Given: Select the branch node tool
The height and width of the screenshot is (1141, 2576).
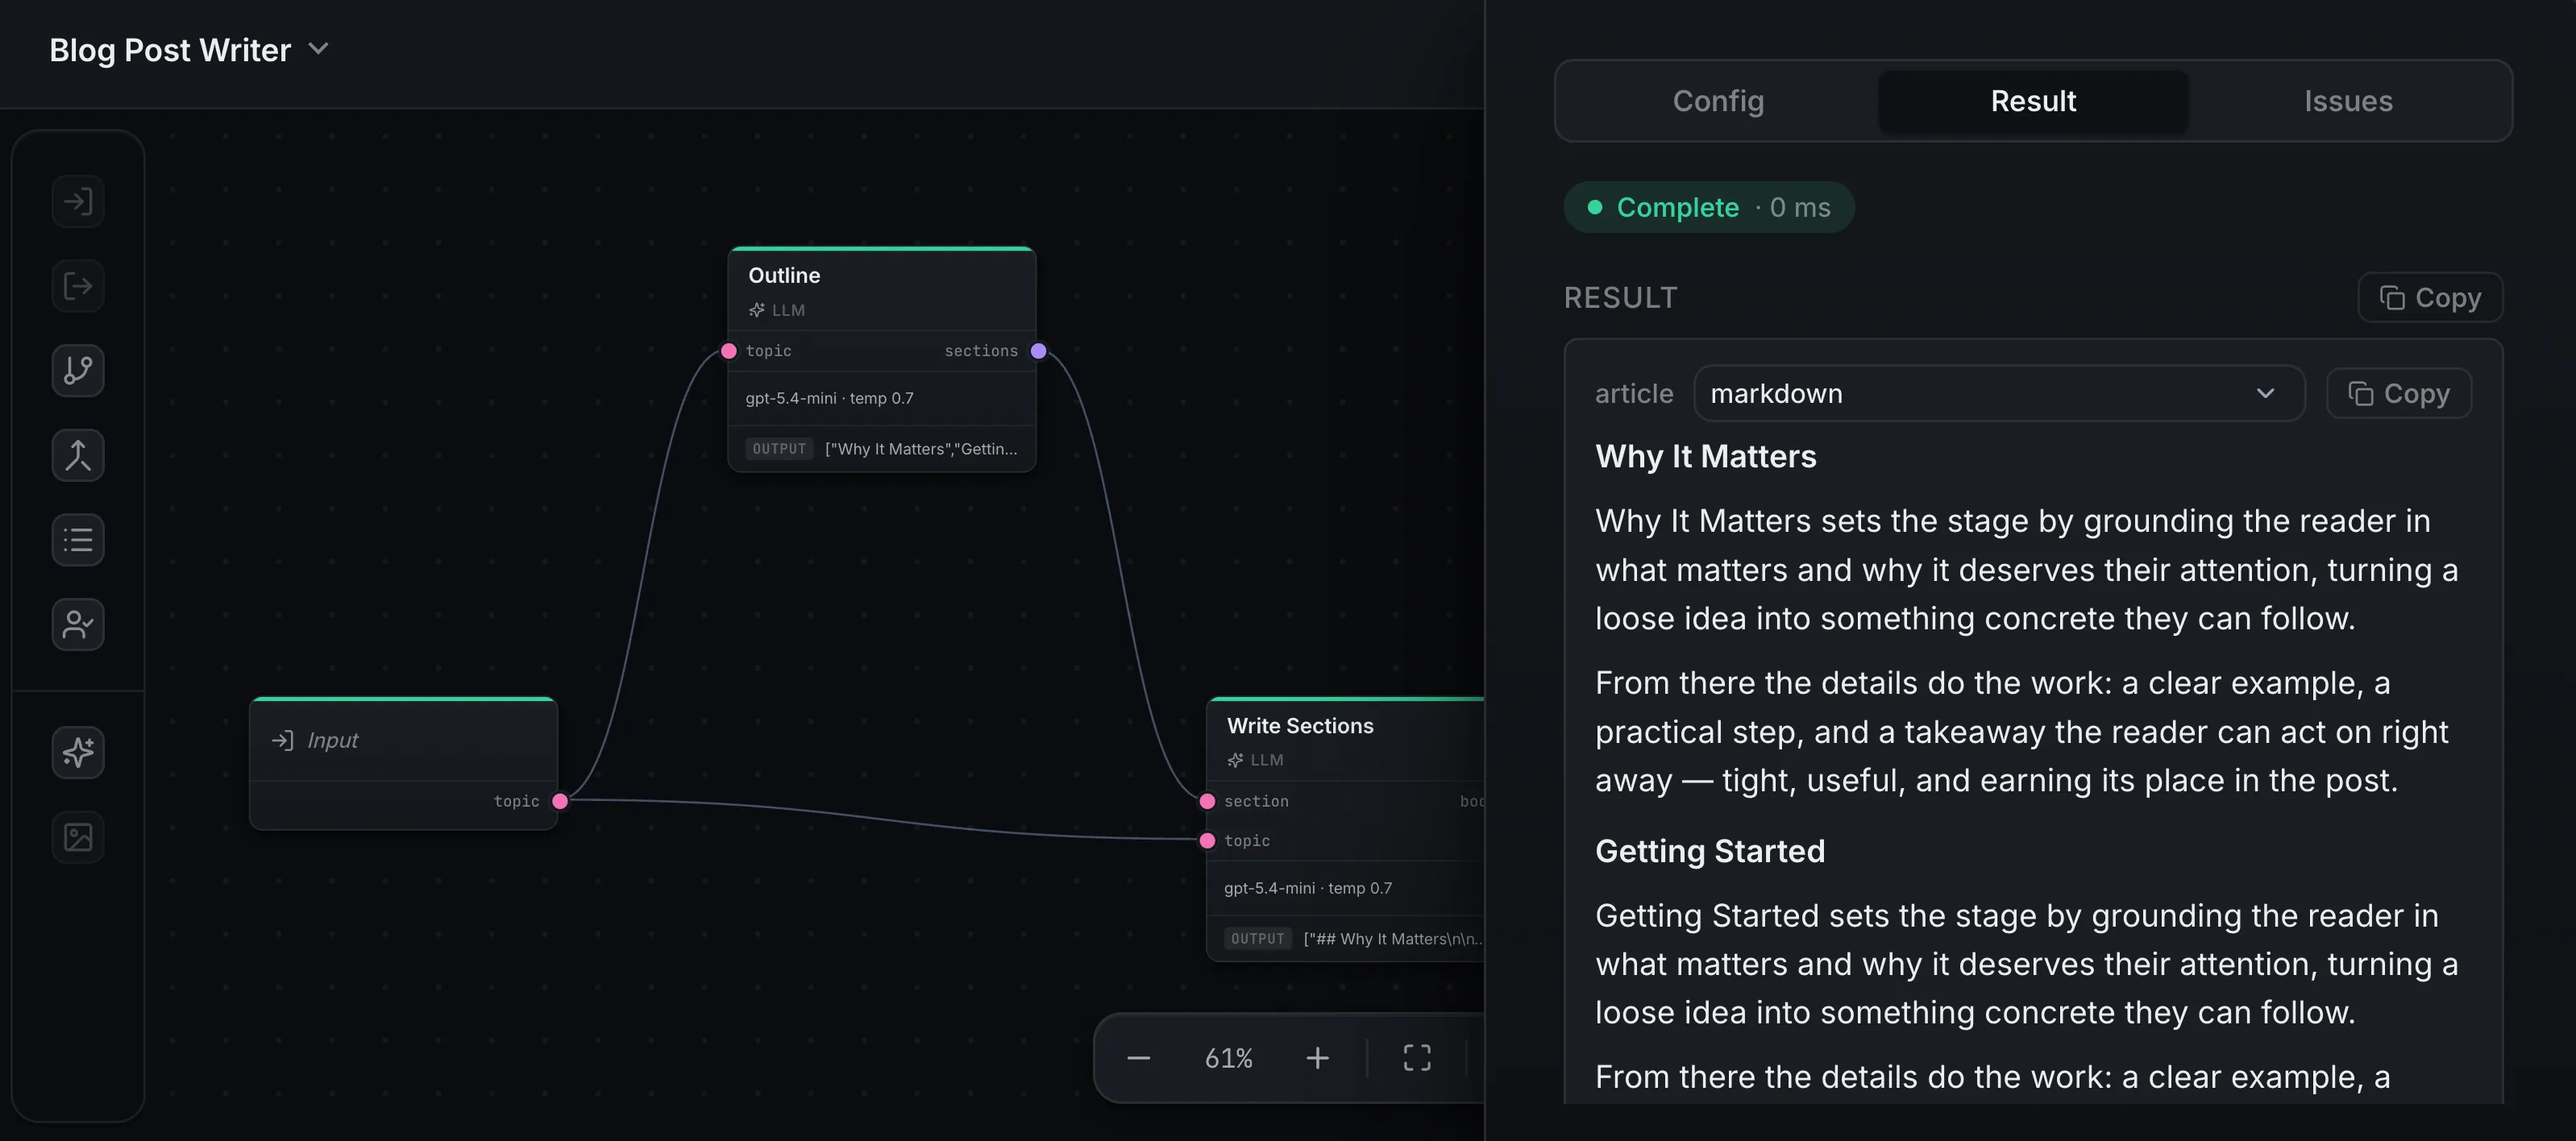Looking at the screenshot, I should coord(78,371).
